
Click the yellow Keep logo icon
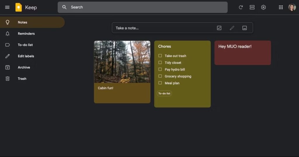tap(18, 7)
